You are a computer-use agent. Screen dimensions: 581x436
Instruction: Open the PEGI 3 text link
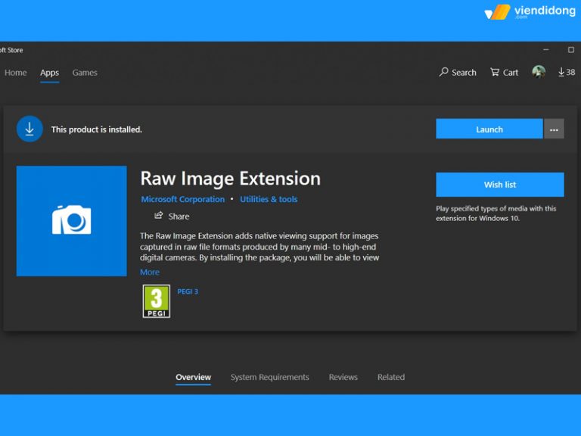coord(188,291)
